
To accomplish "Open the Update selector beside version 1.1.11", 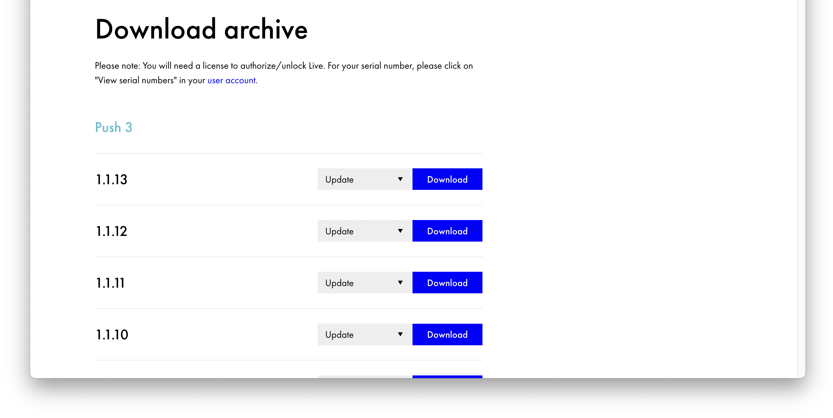I will tap(364, 283).
